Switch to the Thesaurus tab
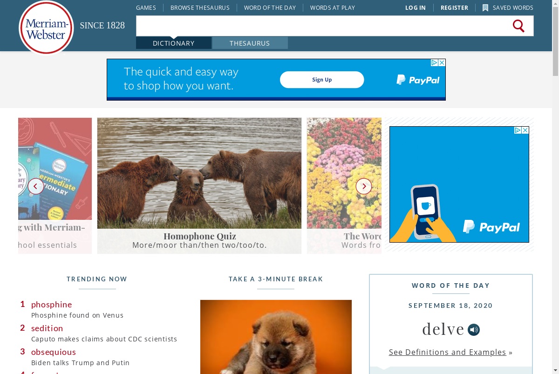Viewport: 559px width, 374px height. pos(250,43)
